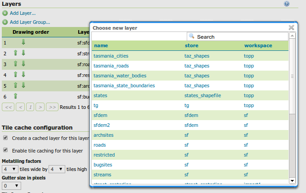Choose the tasmania_water_bodies layer

(120, 76)
